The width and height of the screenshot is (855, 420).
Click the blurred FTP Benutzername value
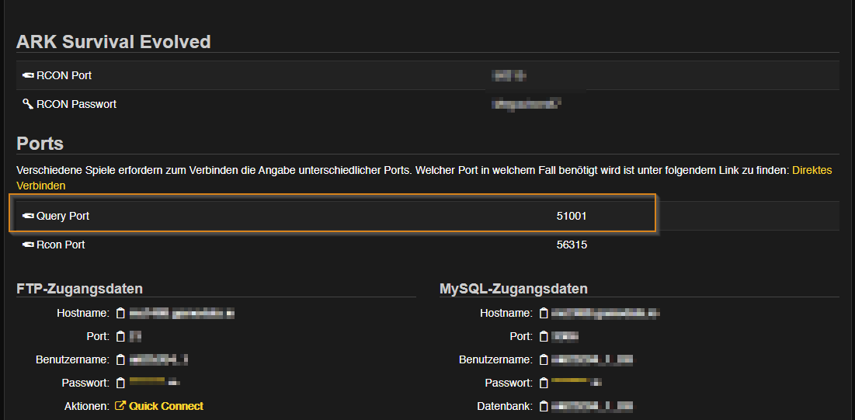159,359
